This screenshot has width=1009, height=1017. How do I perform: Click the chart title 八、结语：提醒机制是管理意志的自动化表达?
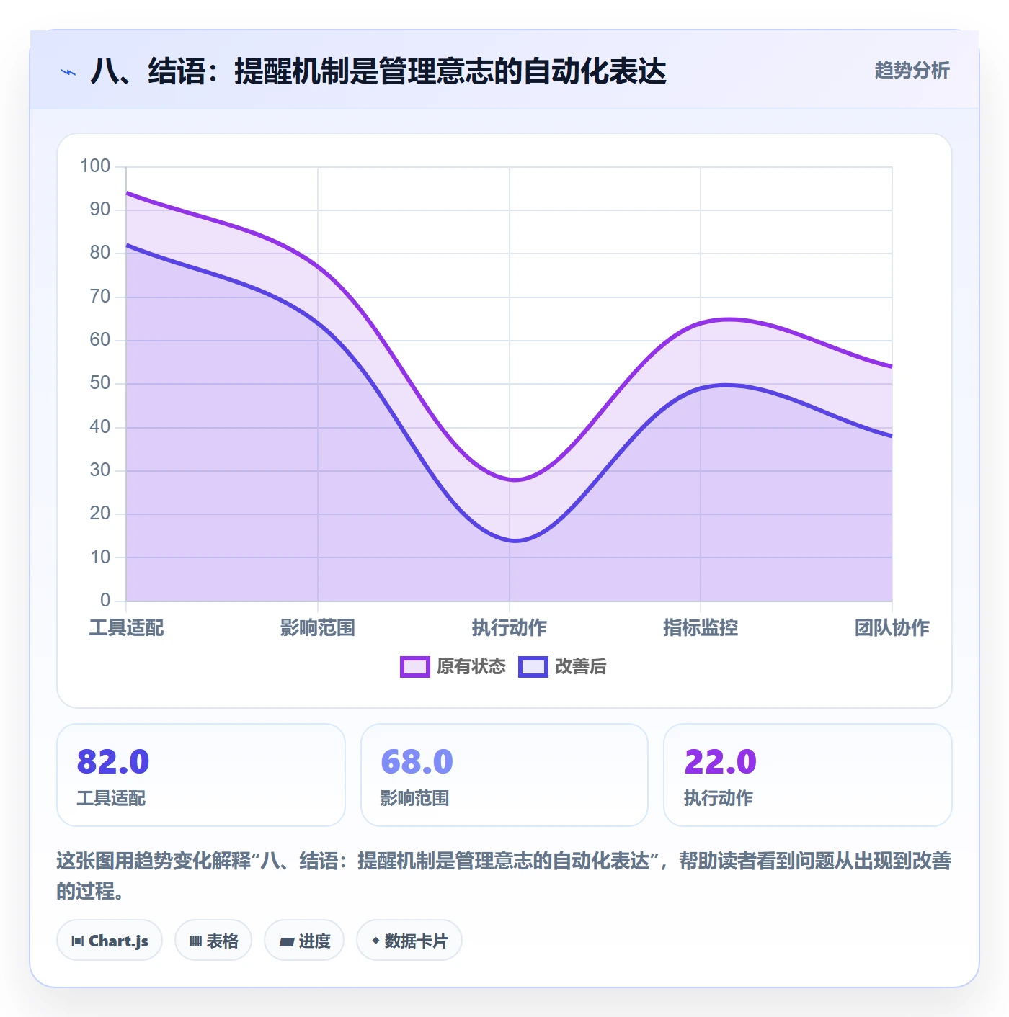(x=378, y=71)
